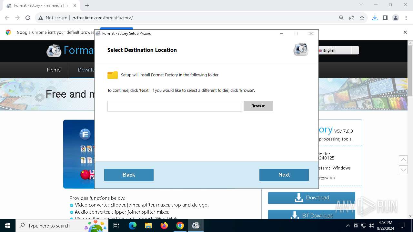Image resolution: width=413 pixels, height=232 pixels.
Task: Minimize the Format Factory Setup Wizard window
Action: point(282,34)
